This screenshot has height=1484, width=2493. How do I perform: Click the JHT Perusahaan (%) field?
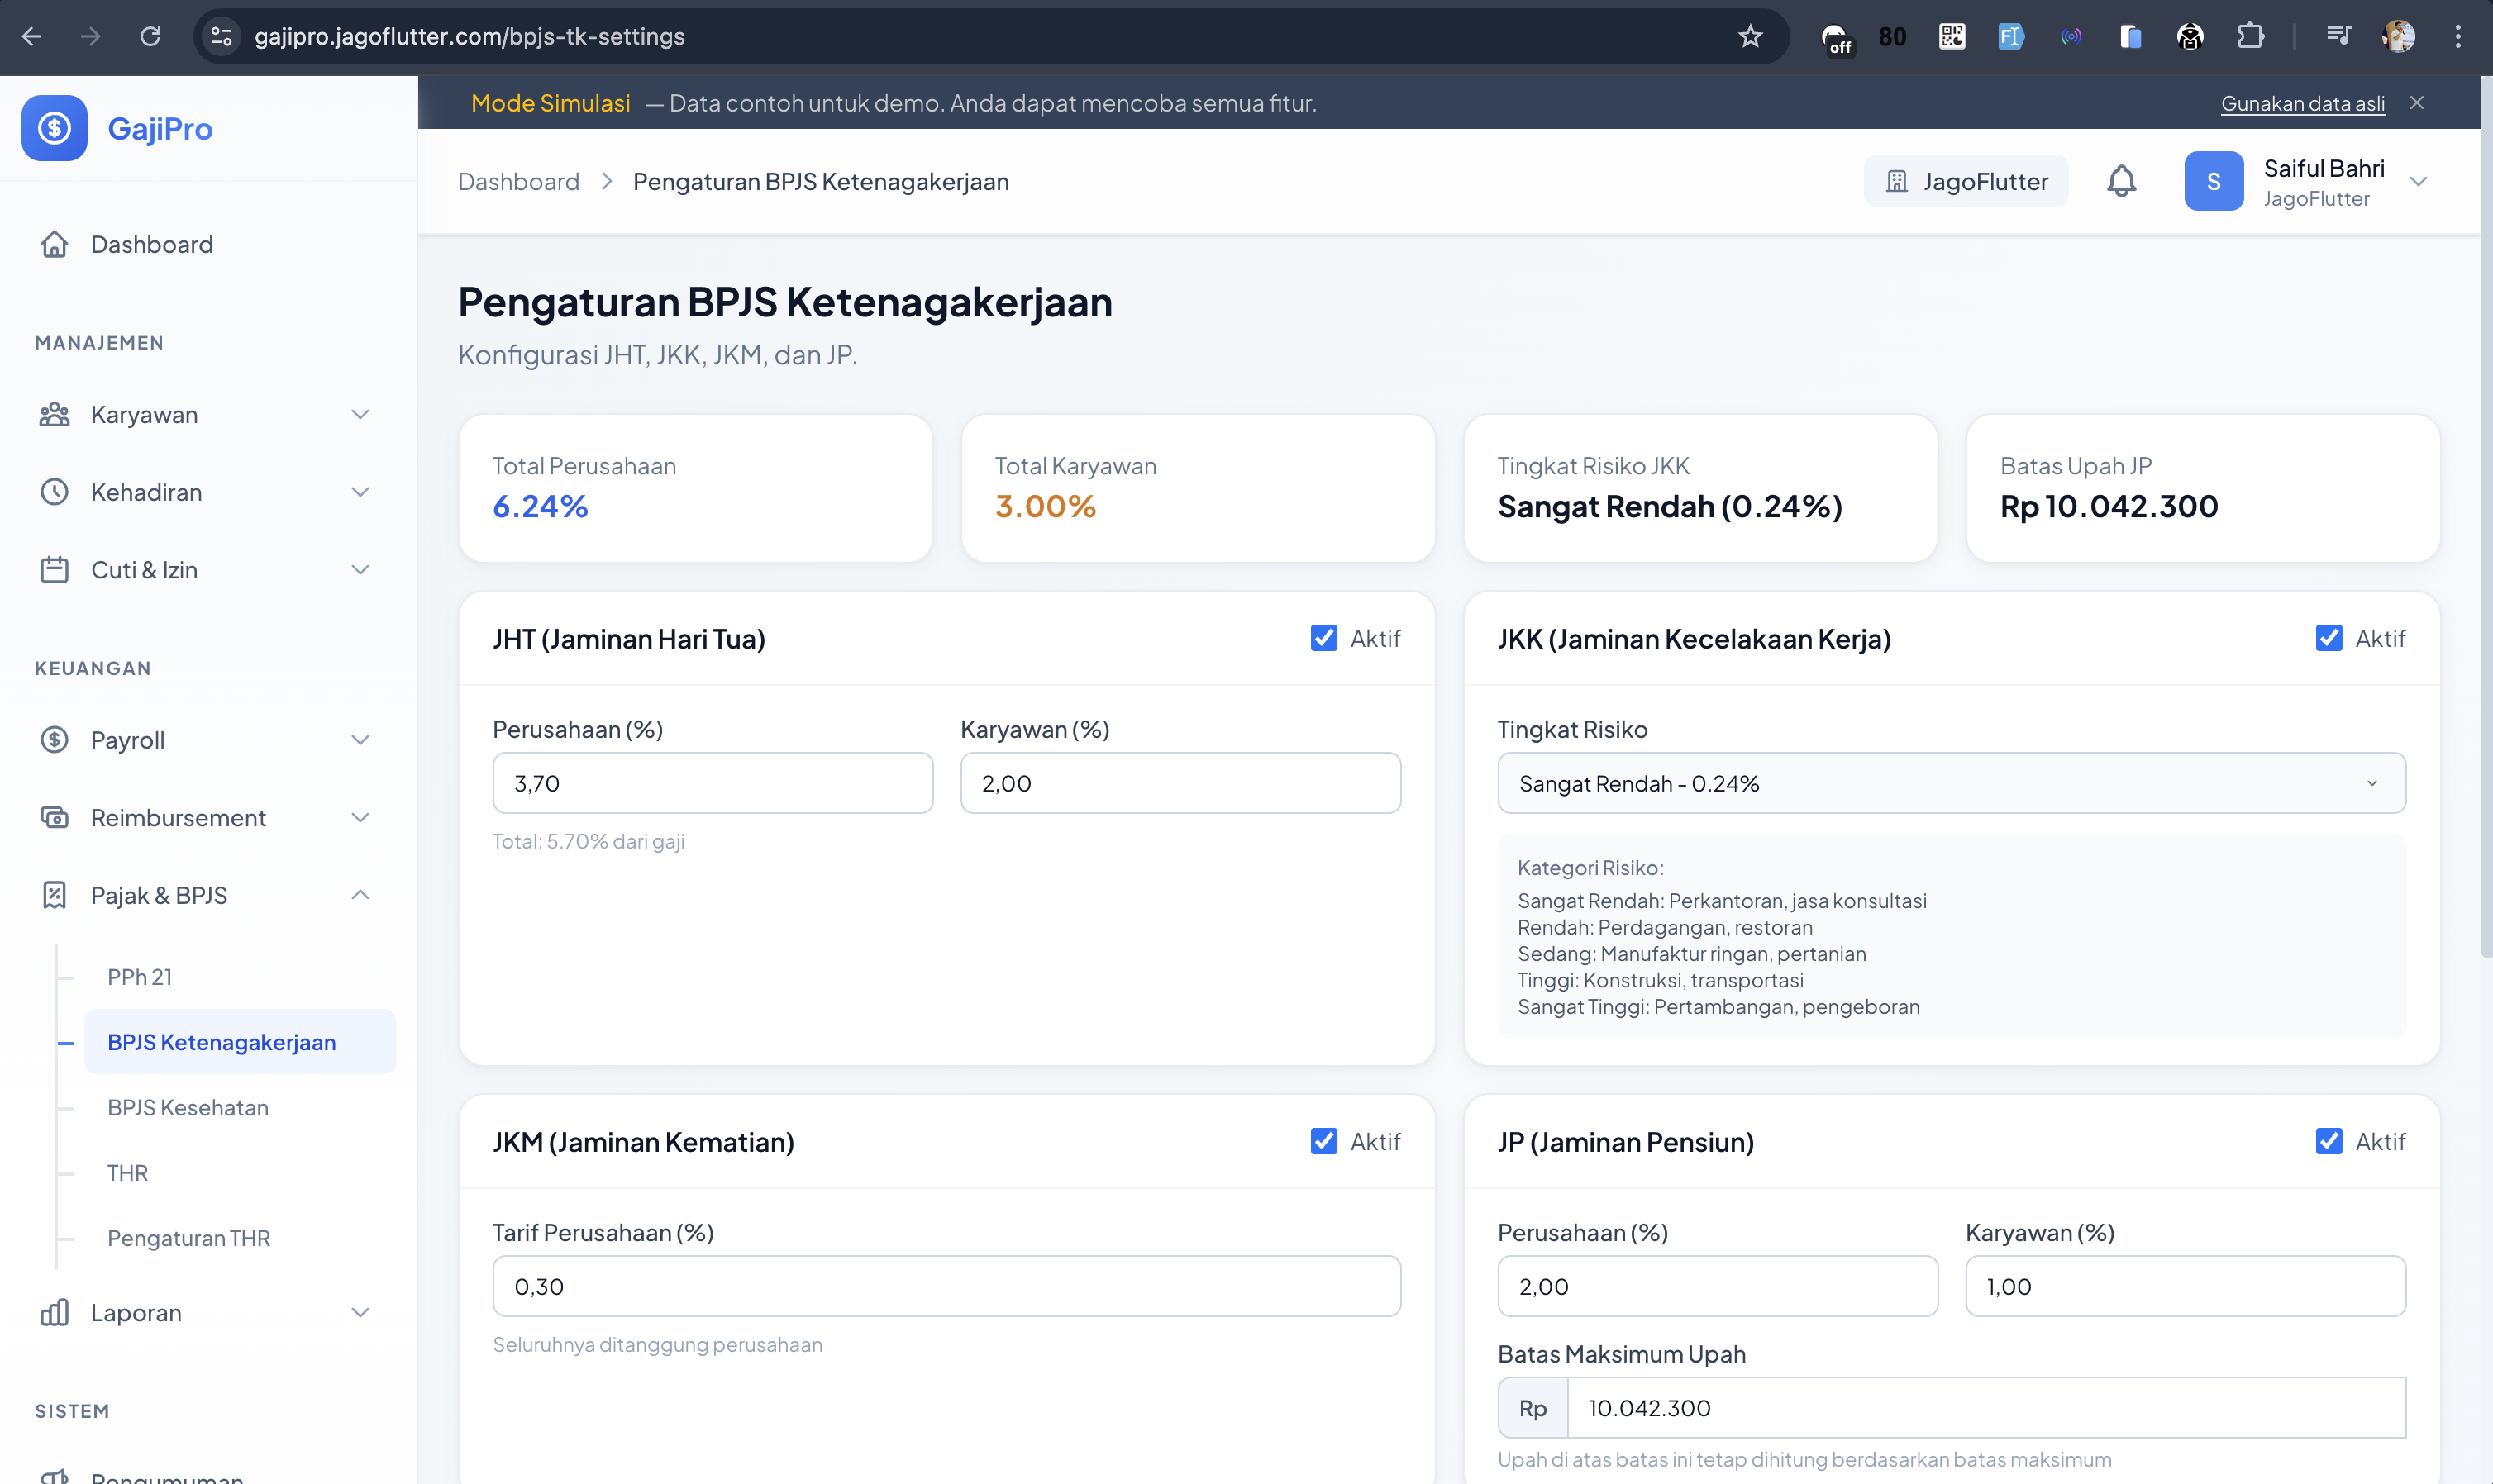pyautogui.click(x=713, y=783)
